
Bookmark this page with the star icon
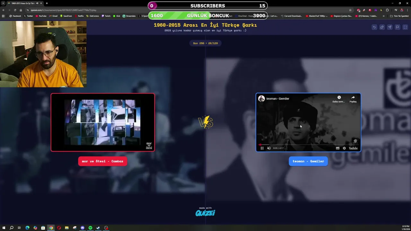(350, 10)
